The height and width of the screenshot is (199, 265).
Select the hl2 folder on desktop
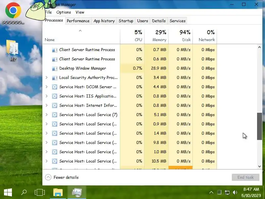coord(13,50)
